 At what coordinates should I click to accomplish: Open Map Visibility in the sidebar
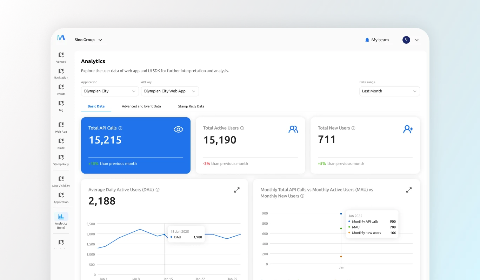click(61, 182)
